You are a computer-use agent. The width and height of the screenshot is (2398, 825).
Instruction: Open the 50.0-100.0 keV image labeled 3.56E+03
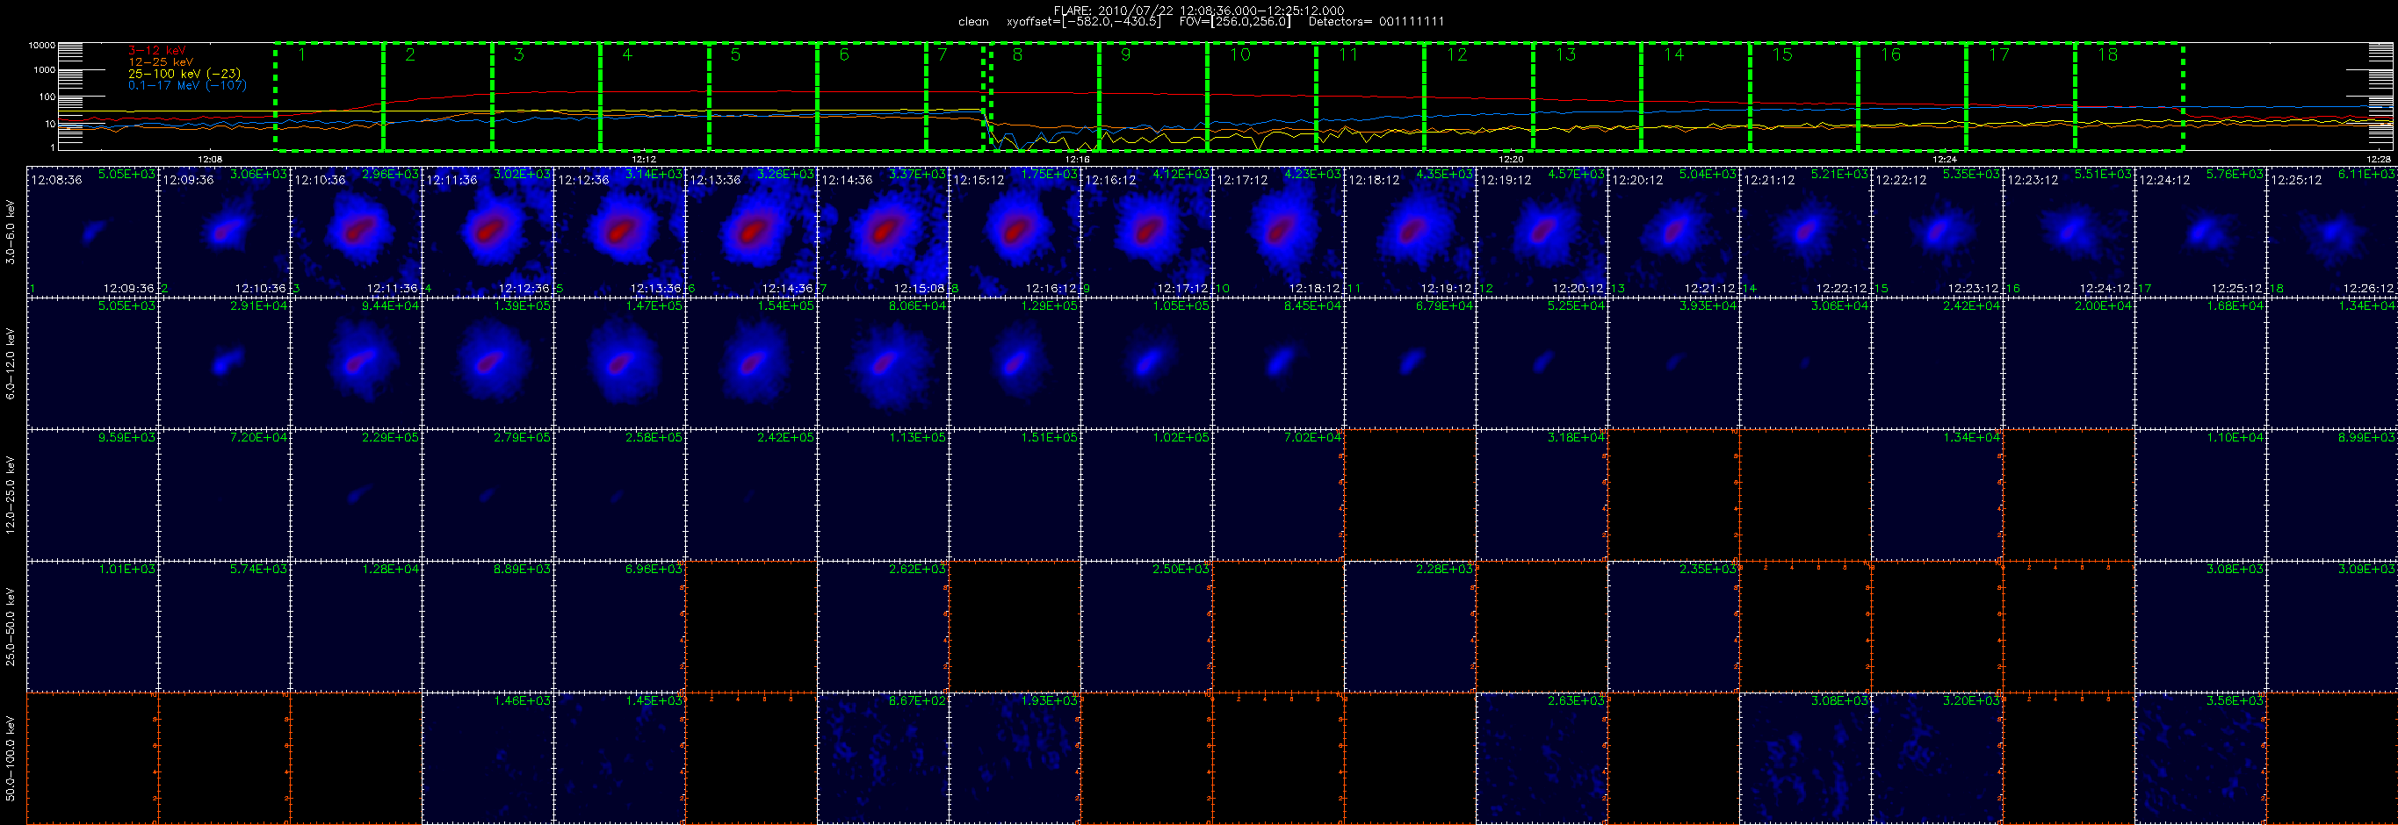(2200, 758)
